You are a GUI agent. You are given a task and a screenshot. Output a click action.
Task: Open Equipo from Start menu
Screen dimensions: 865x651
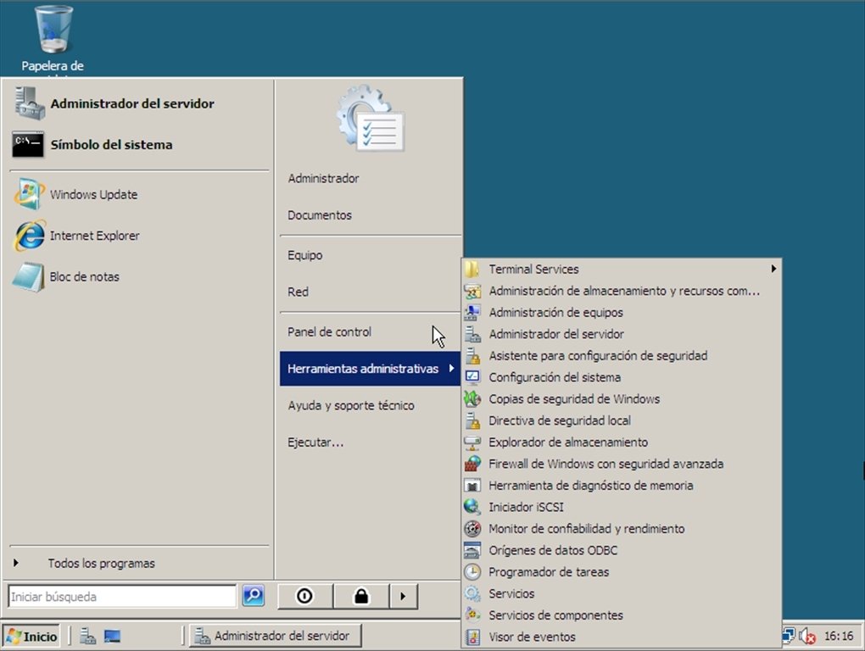coord(305,255)
